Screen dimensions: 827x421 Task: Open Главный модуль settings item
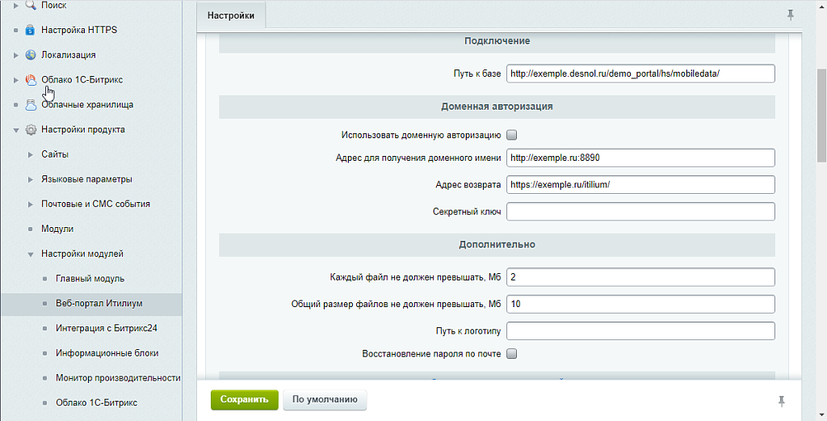tap(90, 279)
